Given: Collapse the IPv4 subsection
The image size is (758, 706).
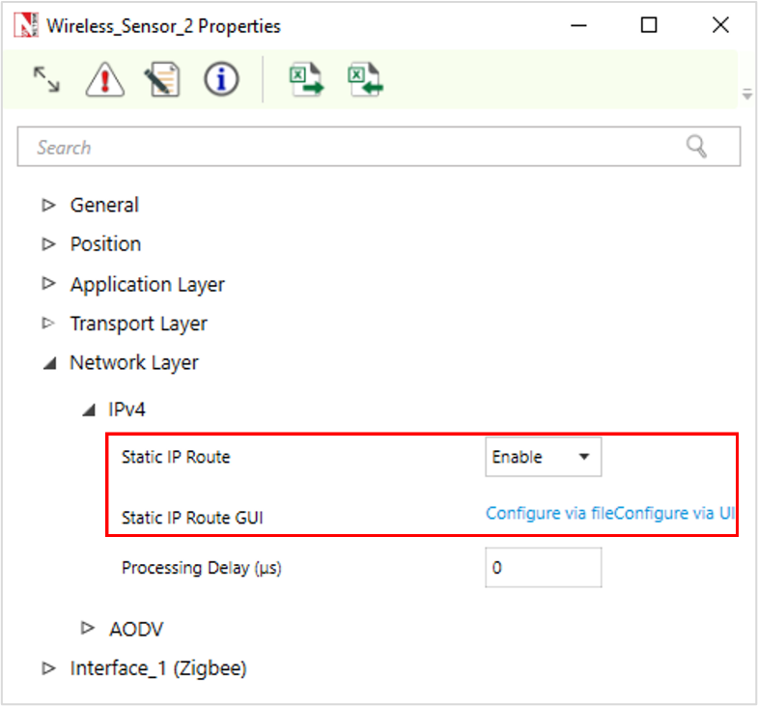Looking at the screenshot, I should point(89,410).
